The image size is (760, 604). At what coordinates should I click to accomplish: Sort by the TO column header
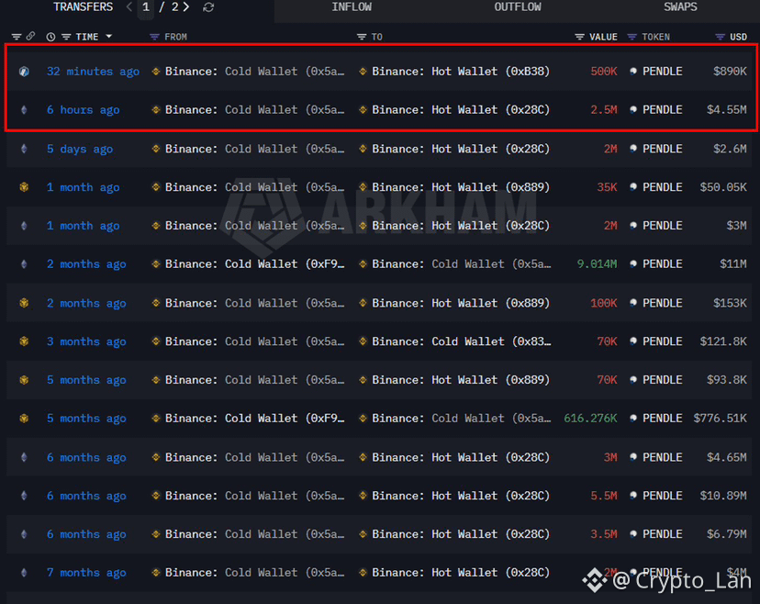pos(376,37)
